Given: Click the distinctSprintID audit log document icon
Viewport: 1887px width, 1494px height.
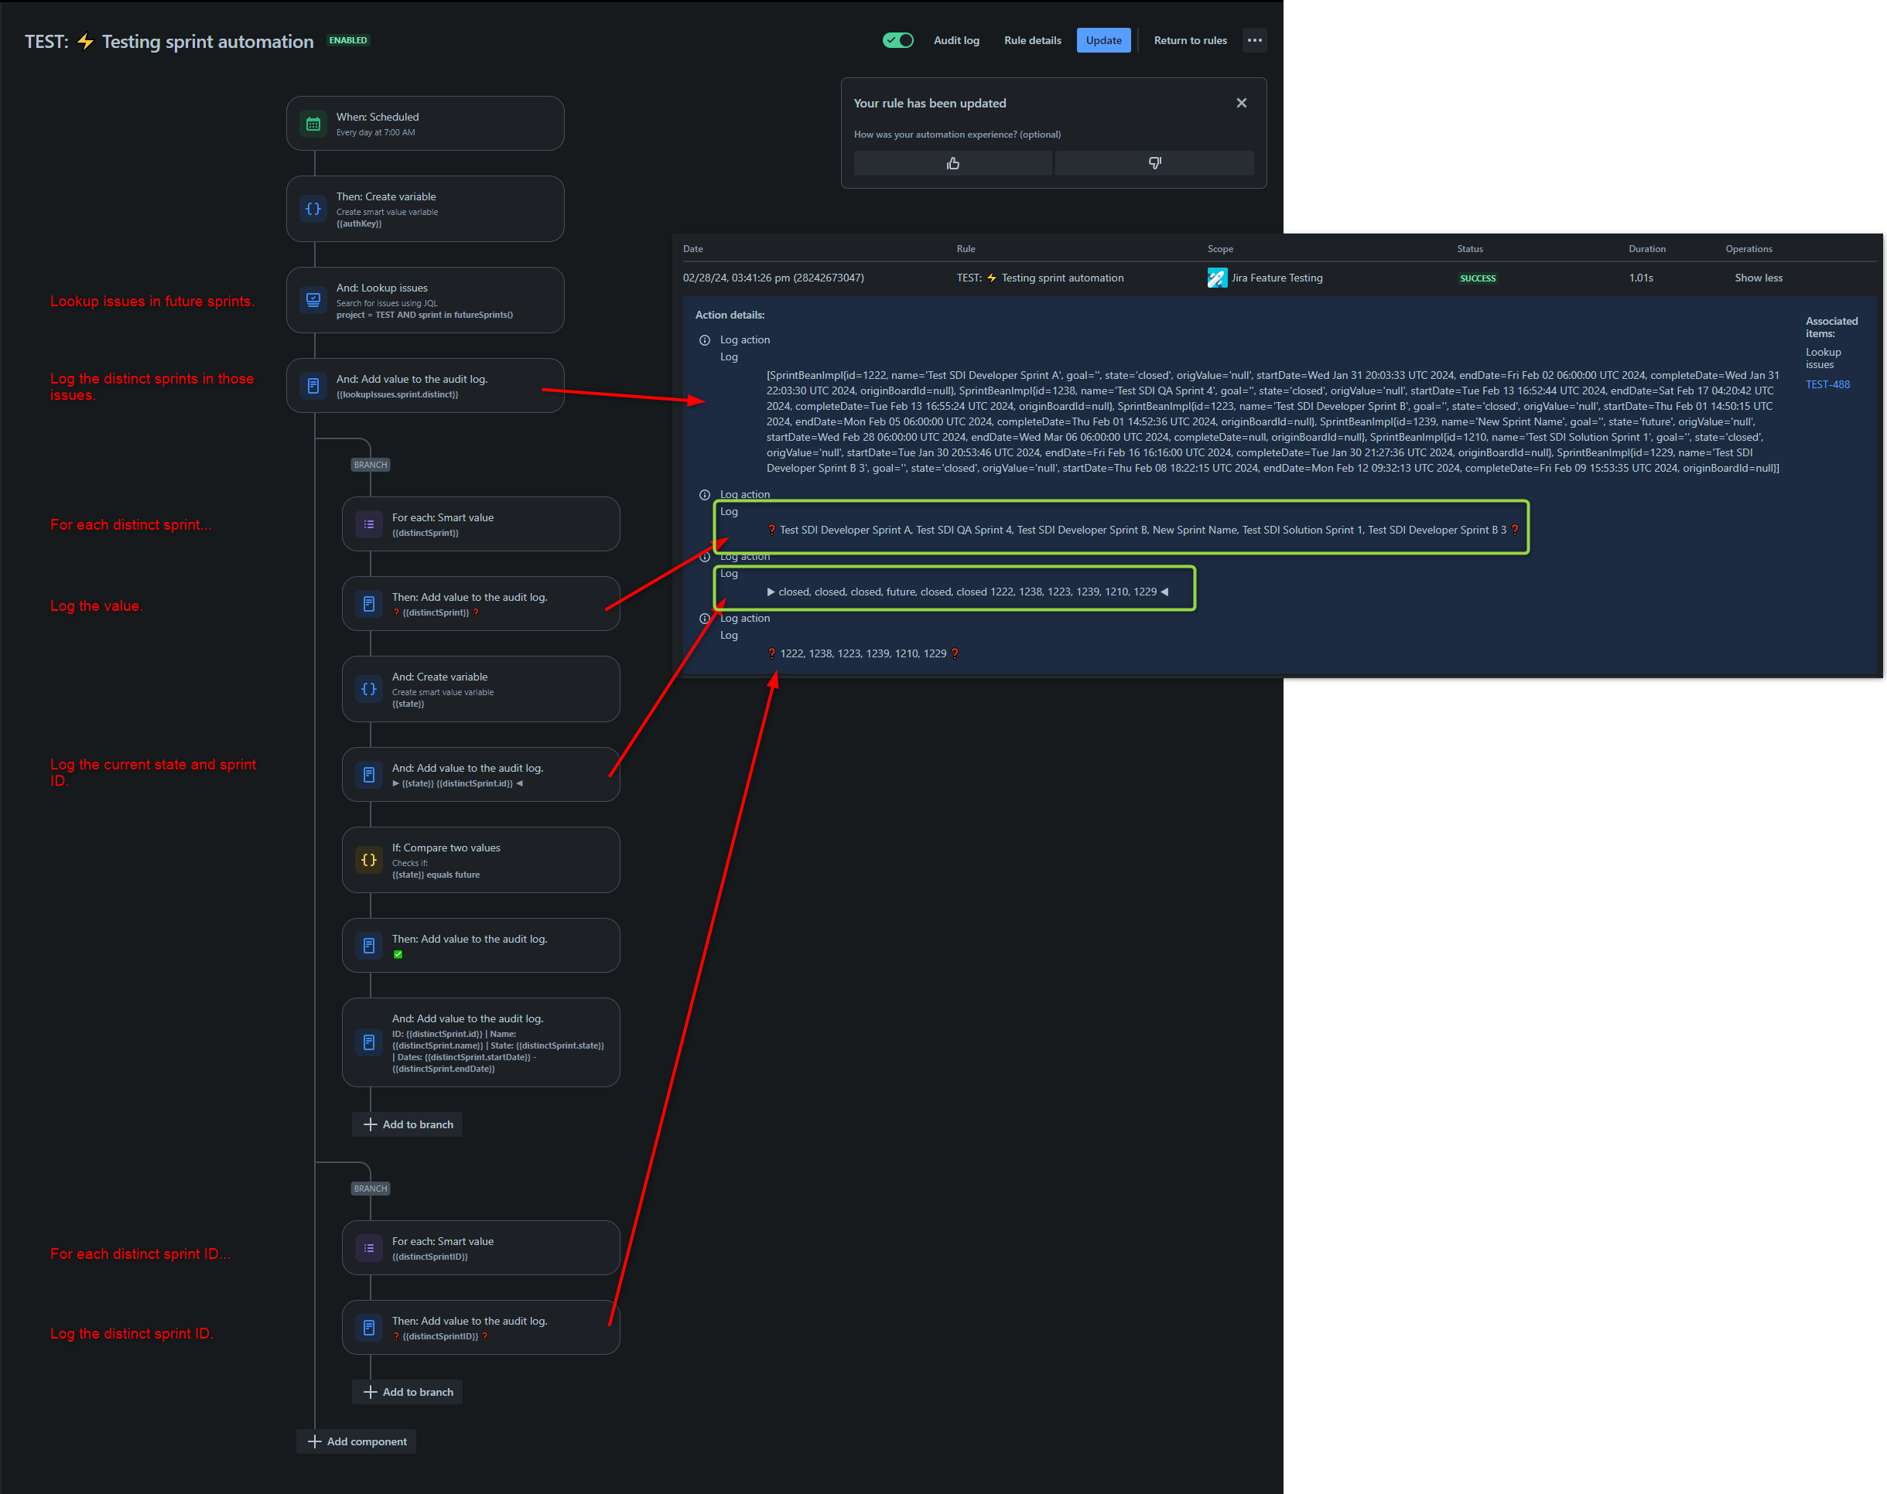Looking at the screenshot, I should 369,1328.
